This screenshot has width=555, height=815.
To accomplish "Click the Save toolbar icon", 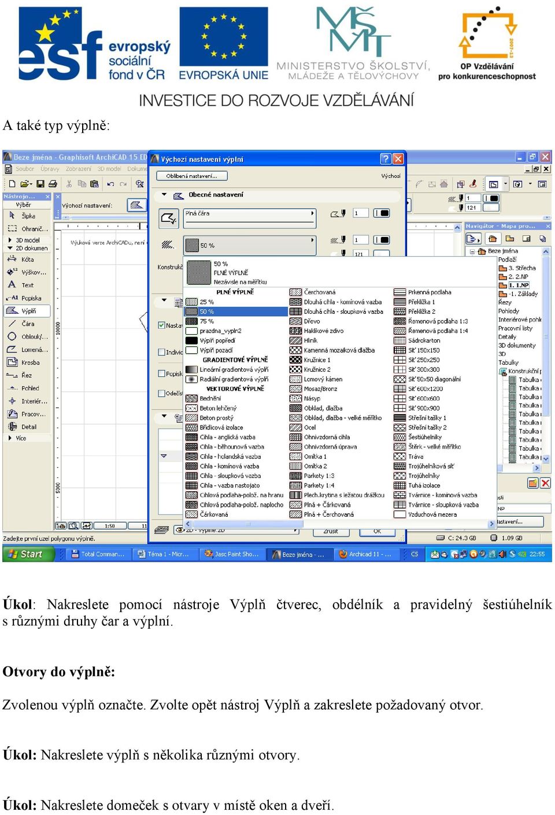I will click(40, 184).
